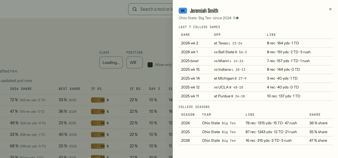
Task: Click 'vs Indiana L 10-13' cell
Action: [229, 70]
